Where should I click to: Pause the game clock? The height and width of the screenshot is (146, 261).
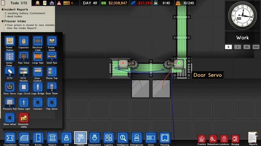pos(228,47)
